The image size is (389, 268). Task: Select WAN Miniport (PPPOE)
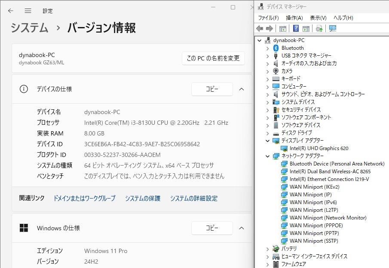(x=316, y=225)
